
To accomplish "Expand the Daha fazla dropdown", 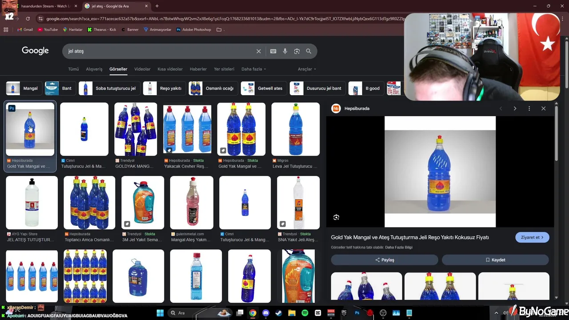I will (x=253, y=69).
